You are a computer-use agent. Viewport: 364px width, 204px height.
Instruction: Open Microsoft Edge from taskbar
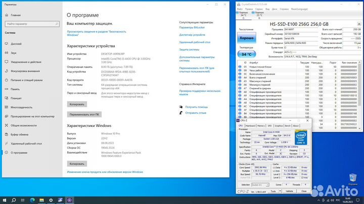coord(32,200)
